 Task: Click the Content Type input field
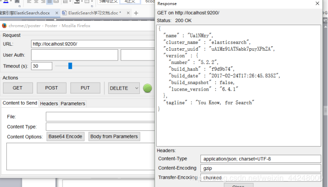coord(100,126)
